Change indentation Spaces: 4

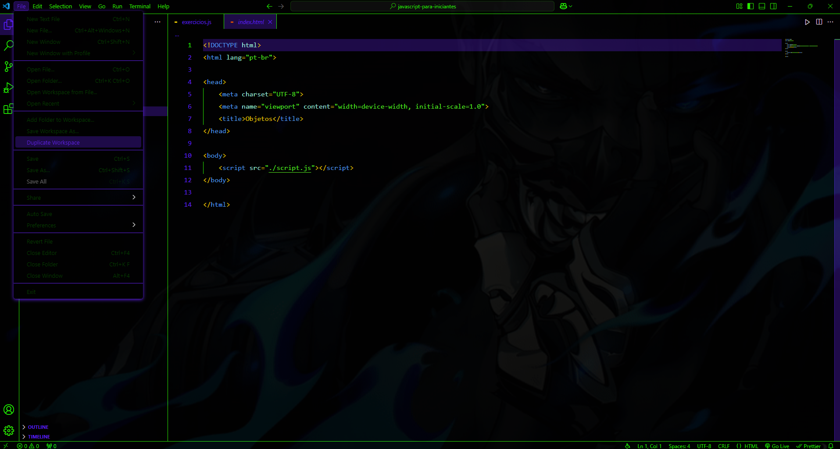679,446
